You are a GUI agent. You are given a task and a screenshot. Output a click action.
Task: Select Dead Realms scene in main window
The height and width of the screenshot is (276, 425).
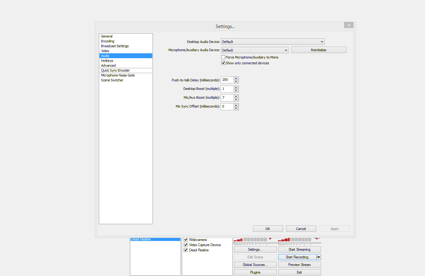155,239
